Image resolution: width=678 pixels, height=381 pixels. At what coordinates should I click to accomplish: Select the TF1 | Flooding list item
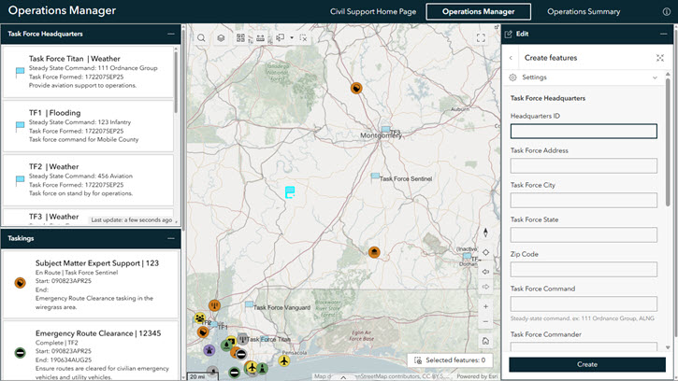coord(88,126)
